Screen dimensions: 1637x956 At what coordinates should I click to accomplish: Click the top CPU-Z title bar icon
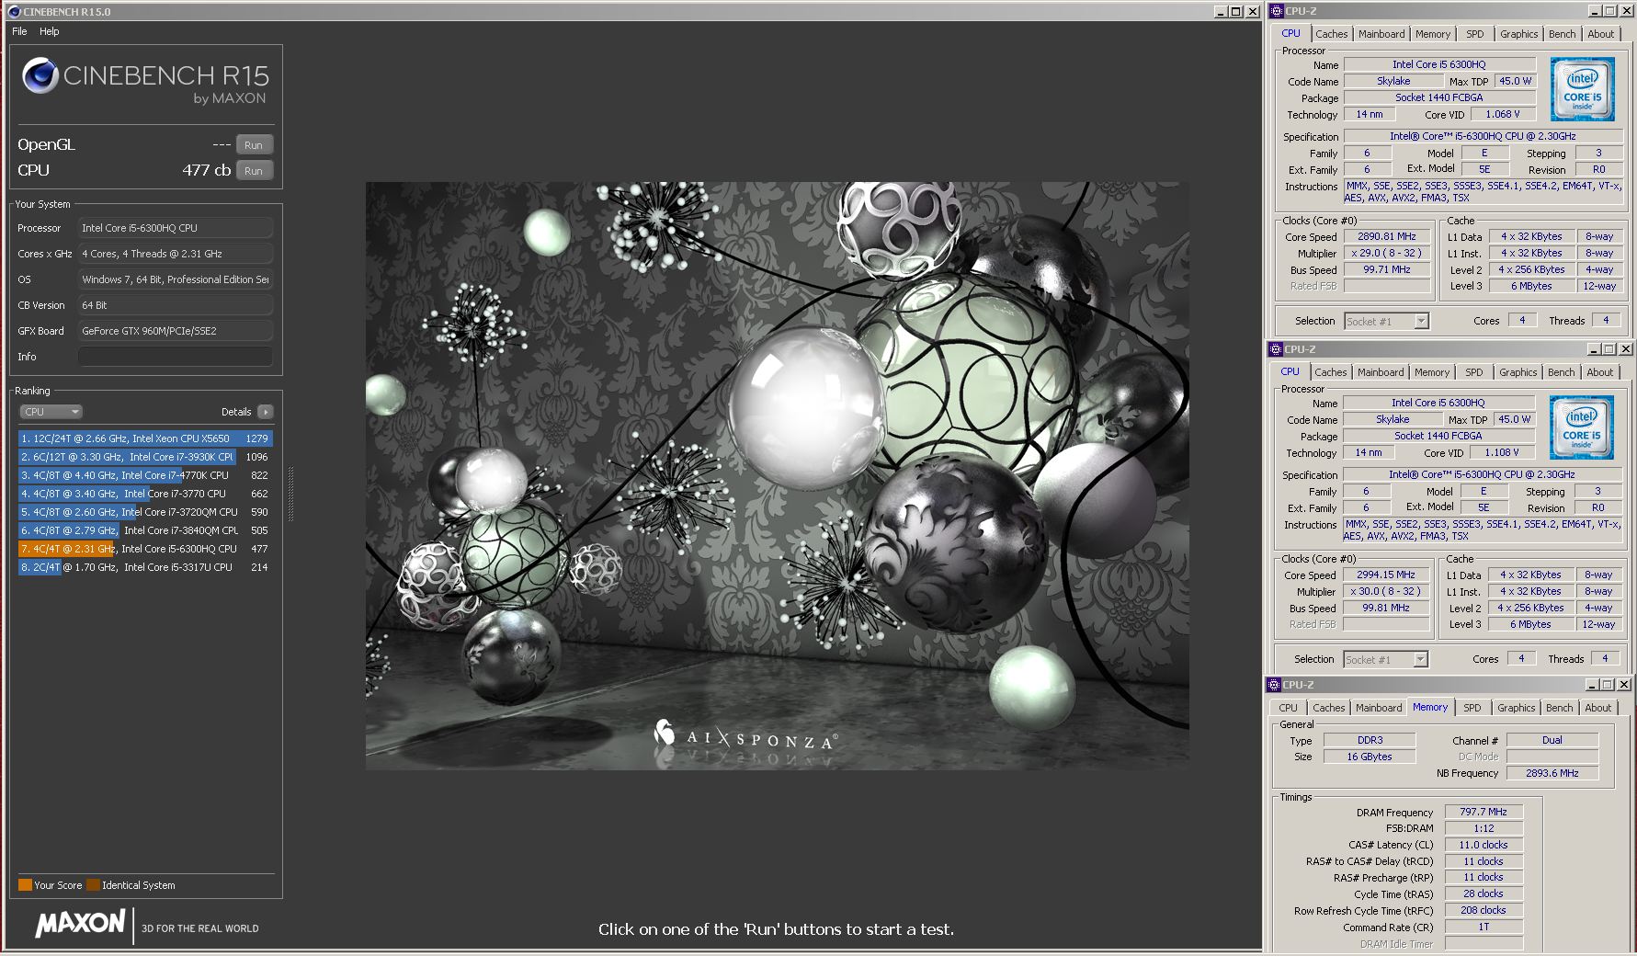point(1276,11)
